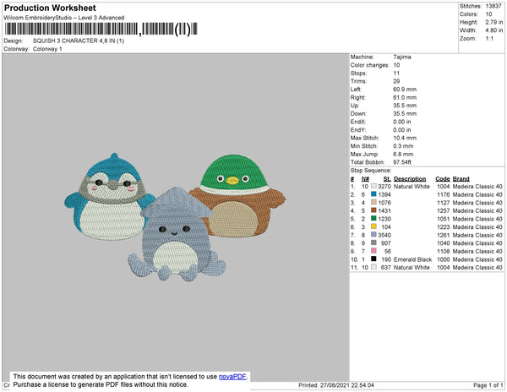This screenshot has height=392, width=507.
Task: Click the Trims value 29
Action: (396, 81)
